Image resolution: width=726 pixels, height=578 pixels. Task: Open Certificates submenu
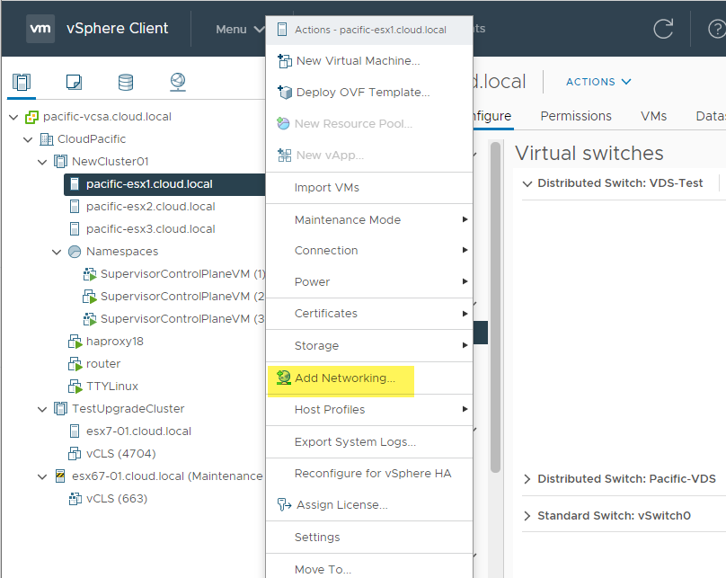[x=369, y=314]
